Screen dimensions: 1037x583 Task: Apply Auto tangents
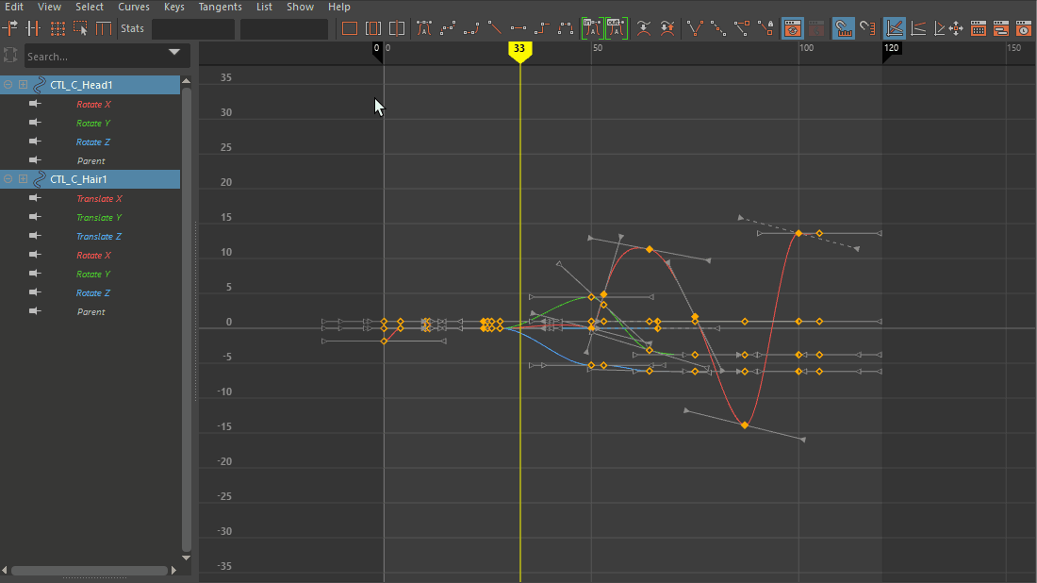coord(424,28)
